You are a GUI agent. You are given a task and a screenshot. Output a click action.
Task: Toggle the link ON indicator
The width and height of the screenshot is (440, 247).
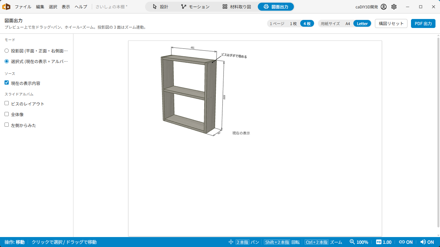point(406,242)
